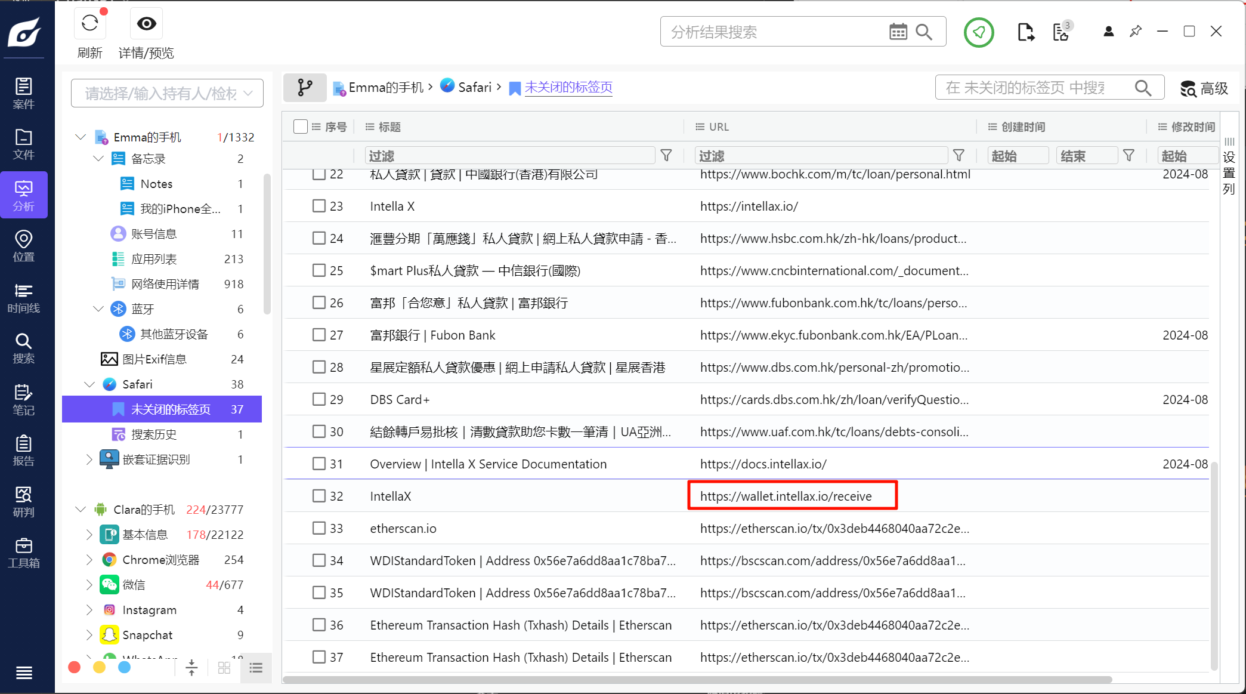Check the checkbox for row 32

(319, 496)
